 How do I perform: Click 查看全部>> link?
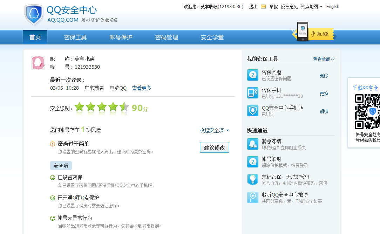(324, 59)
